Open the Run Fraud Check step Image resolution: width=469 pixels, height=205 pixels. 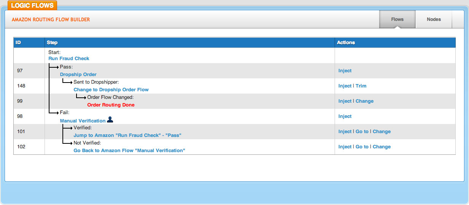(x=69, y=59)
